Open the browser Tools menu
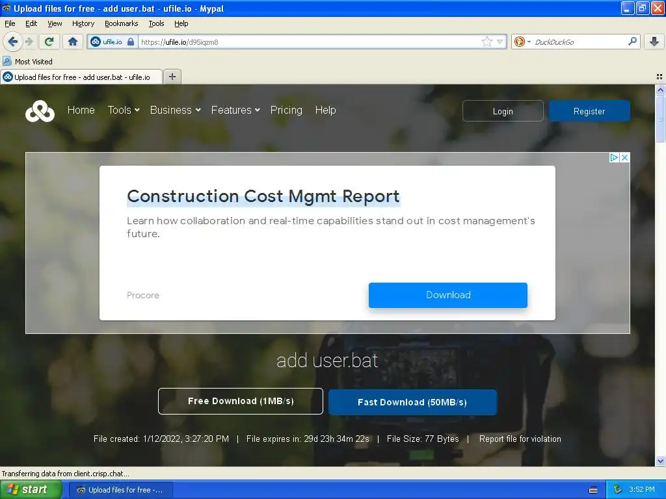The height and width of the screenshot is (499, 666). [156, 23]
